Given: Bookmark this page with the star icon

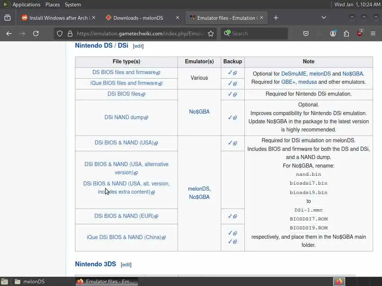Looking at the screenshot, I should click(211, 34).
